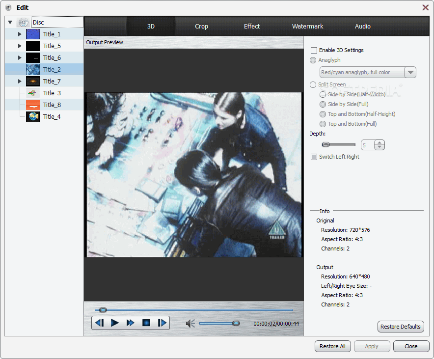Select the Disc root label
The height and width of the screenshot is (359, 434).
pyautogui.click(x=38, y=23)
